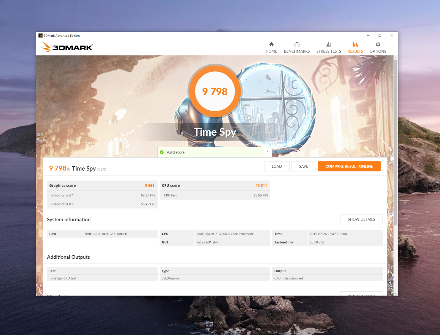Minimize the 3DMark window

coord(368,36)
